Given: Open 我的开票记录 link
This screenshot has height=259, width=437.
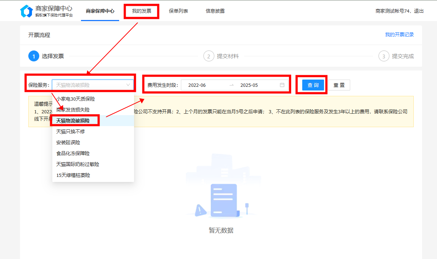Looking at the screenshot, I should 400,35.
